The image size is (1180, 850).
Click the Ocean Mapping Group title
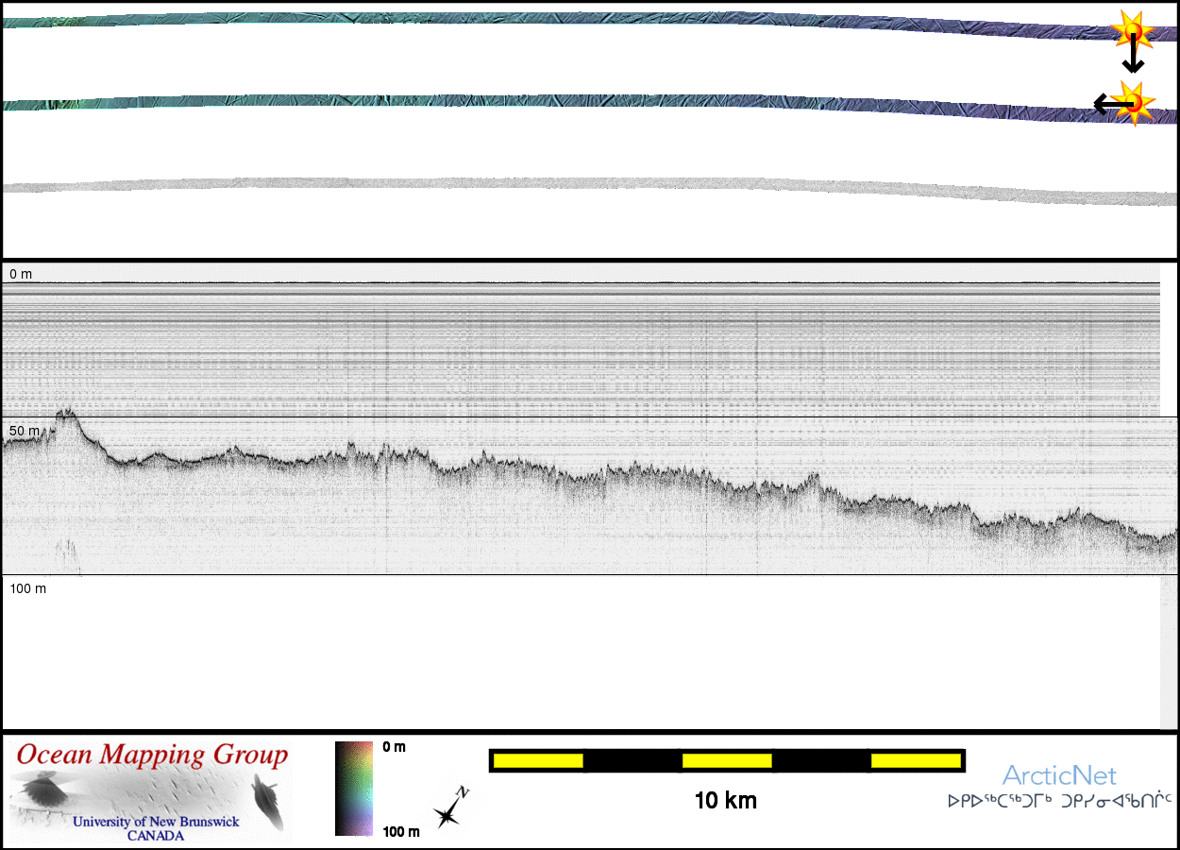(x=152, y=756)
